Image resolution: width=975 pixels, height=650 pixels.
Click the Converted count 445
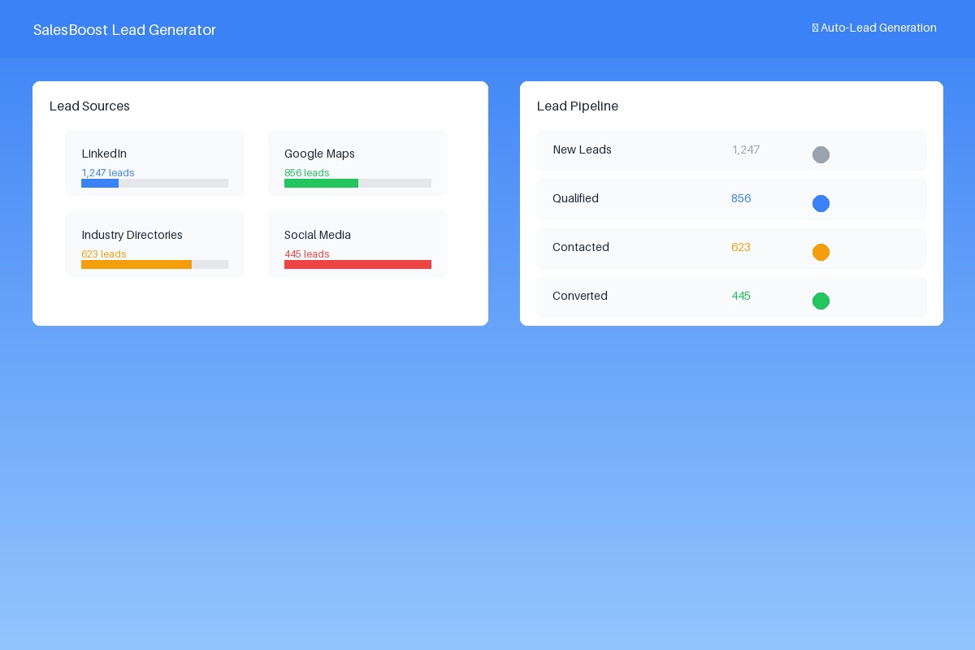741,296
